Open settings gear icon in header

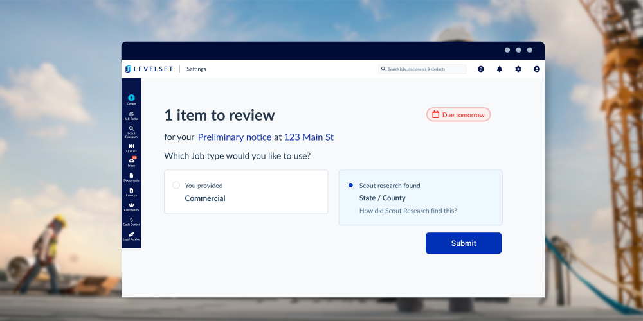tap(518, 69)
